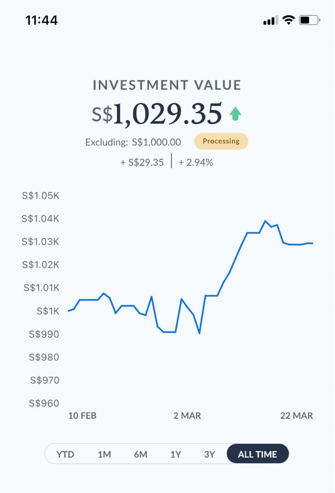Select the 3Y range option
The width and height of the screenshot is (335, 493).
point(209,454)
